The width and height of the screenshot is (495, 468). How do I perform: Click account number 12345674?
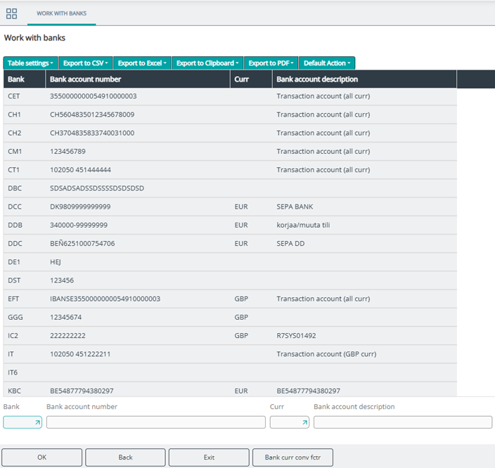65,317
